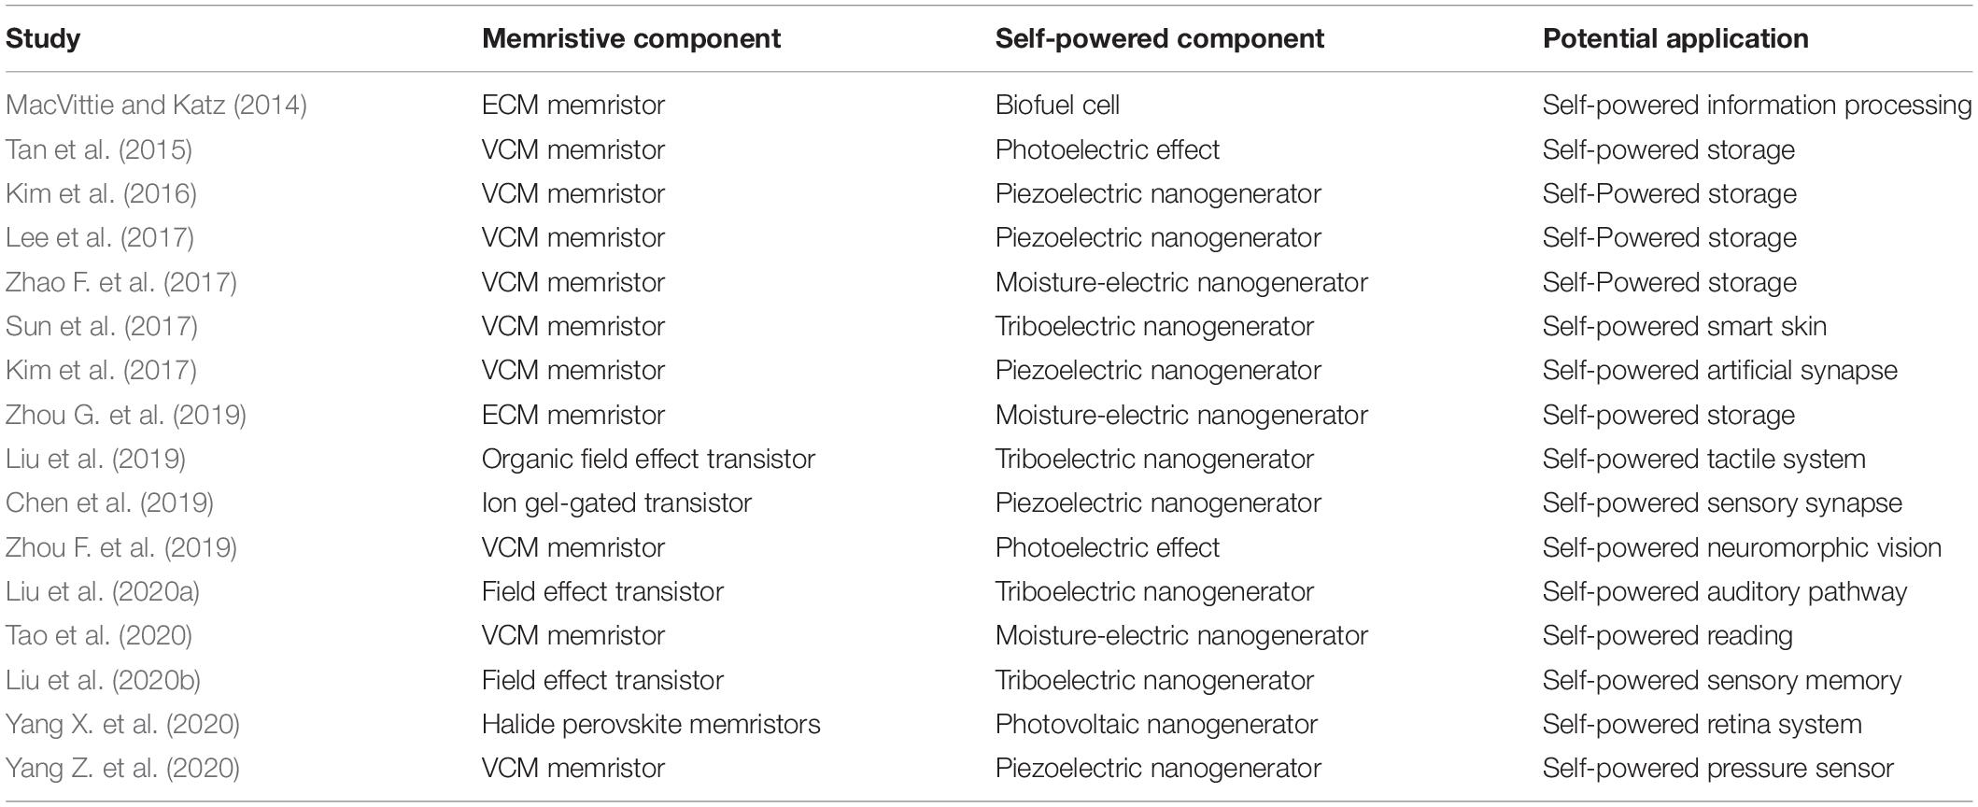Click the Yang X. et al. (2020) reference
The height and width of the screenshot is (807, 1978).
tap(122, 724)
